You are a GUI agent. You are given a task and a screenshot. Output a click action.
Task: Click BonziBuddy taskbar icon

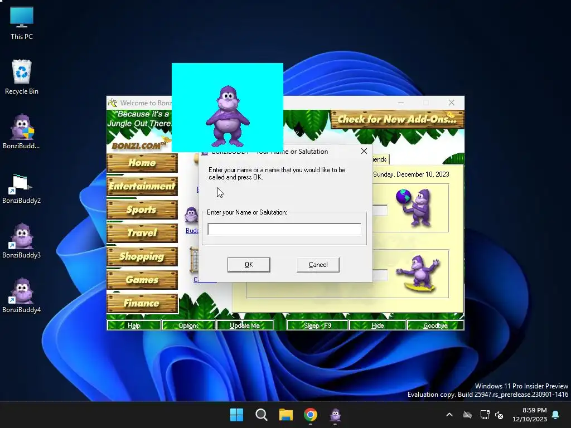(335, 415)
